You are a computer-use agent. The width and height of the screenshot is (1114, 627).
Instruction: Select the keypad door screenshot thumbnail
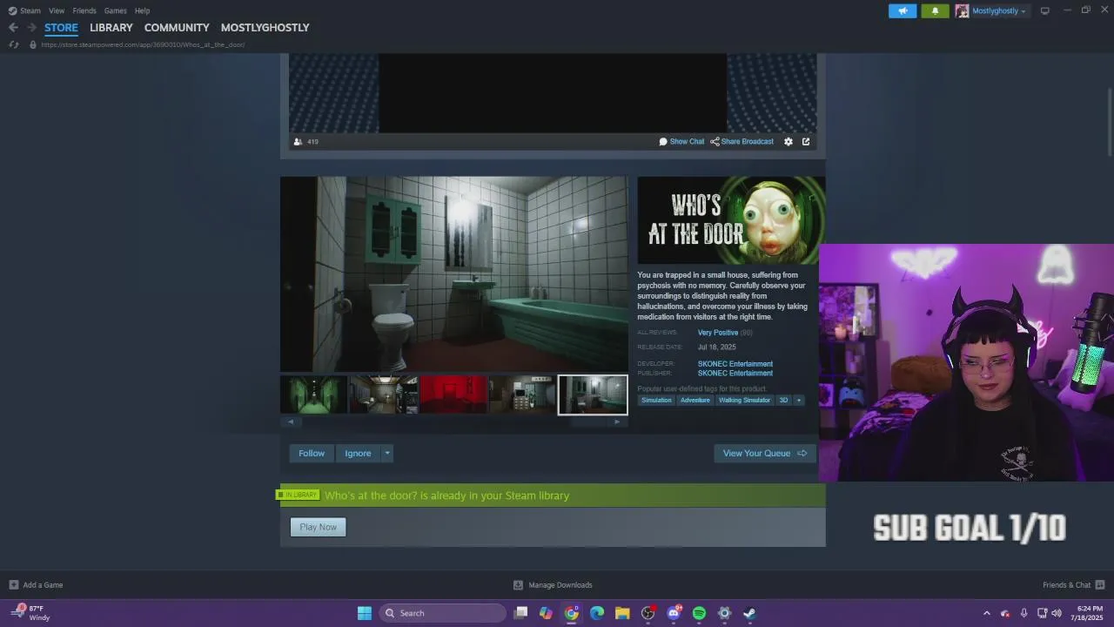[523, 395]
